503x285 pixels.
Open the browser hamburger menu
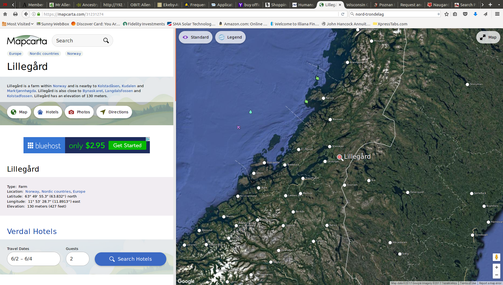pos(497,14)
